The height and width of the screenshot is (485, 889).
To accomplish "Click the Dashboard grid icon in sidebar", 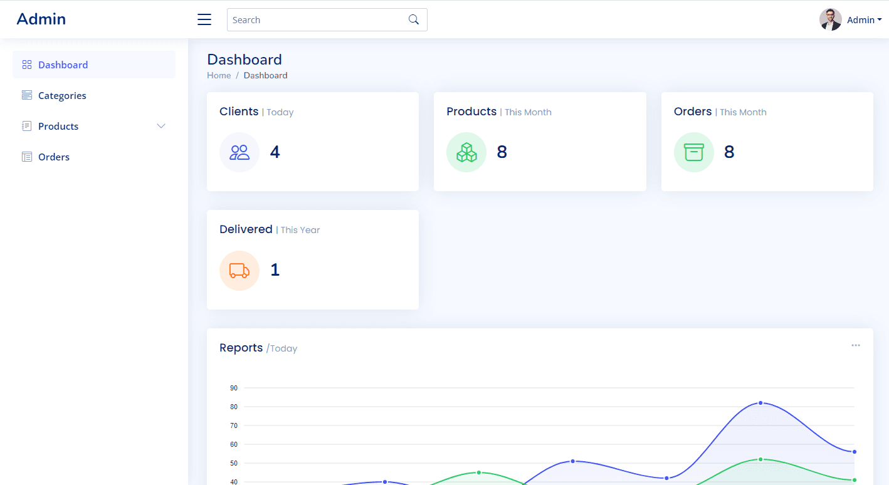I will [x=27, y=65].
